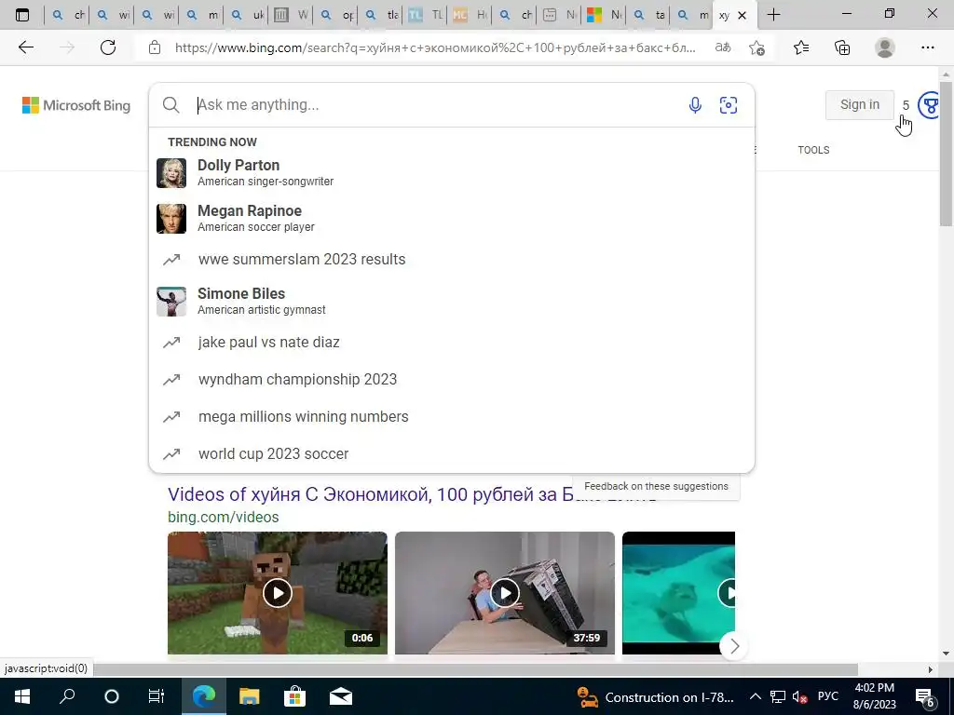Viewport: 954px width, 715px height.
Task: Open File Explorer from taskbar
Action: 249,696
